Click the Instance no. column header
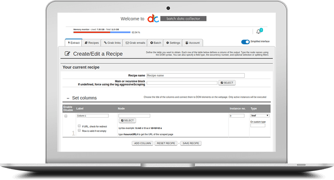The height and width of the screenshot is (180, 334). pyautogui.click(x=238, y=109)
